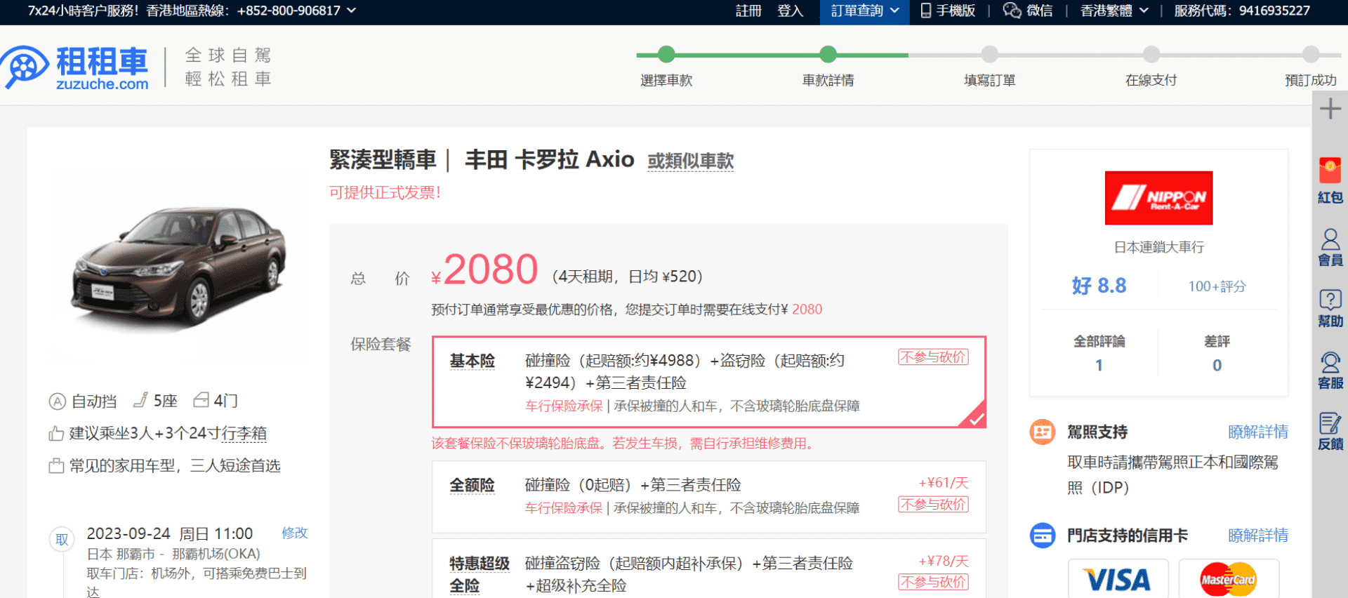This screenshot has width=1348, height=598.
Task: Click the +¥61/天 price text
Action: pyautogui.click(x=944, y=483)
